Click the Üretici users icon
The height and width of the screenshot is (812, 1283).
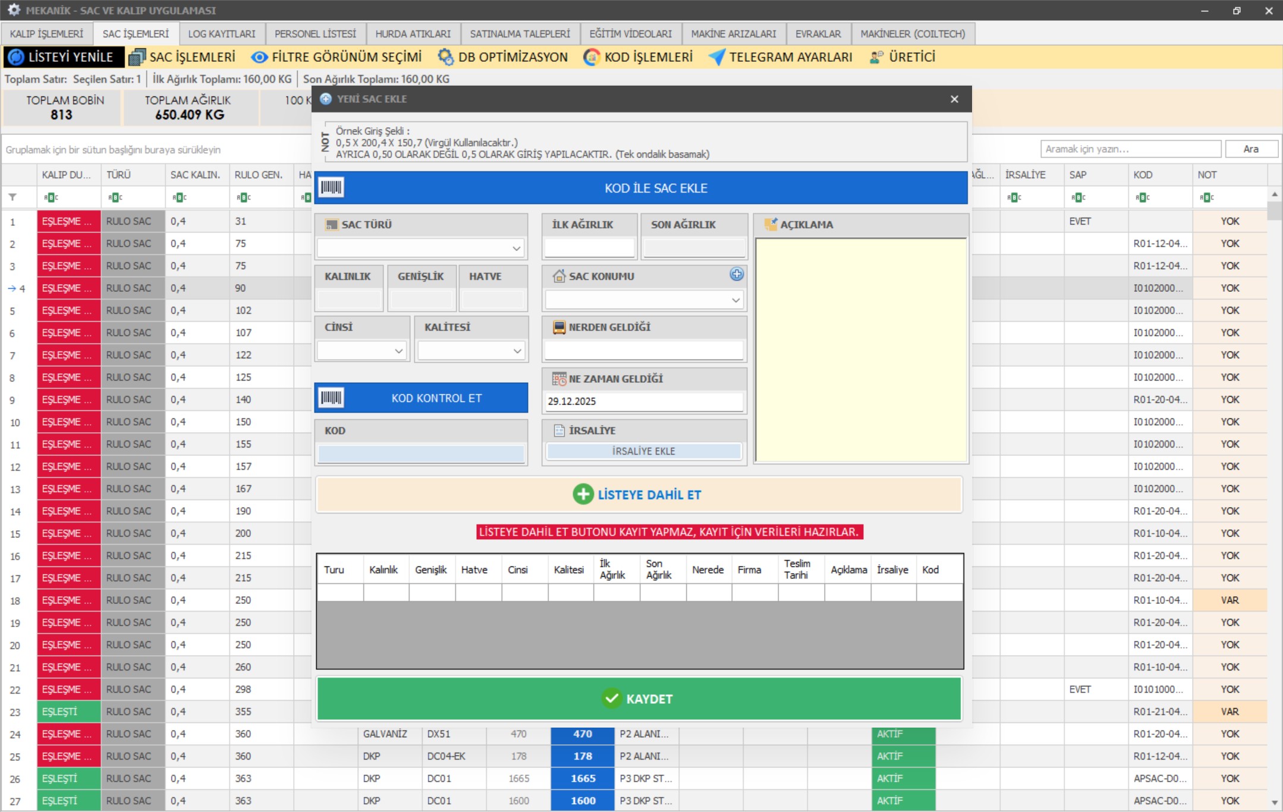(876, 57)
